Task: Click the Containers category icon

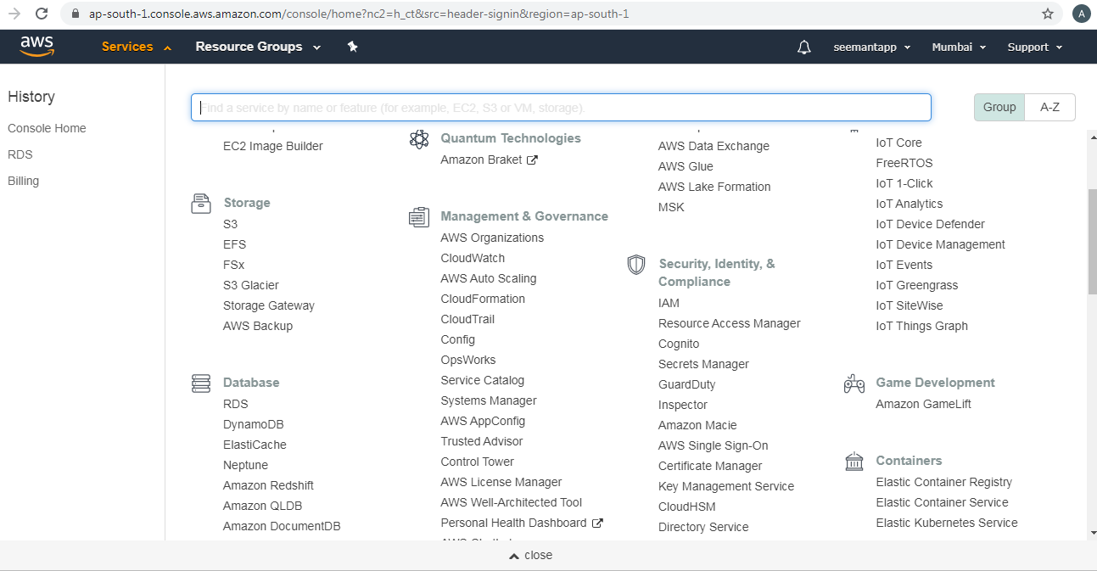Action: [x=854, y=461]
